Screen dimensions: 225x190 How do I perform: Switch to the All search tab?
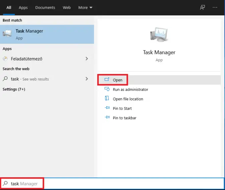click(x=9, y=7)
